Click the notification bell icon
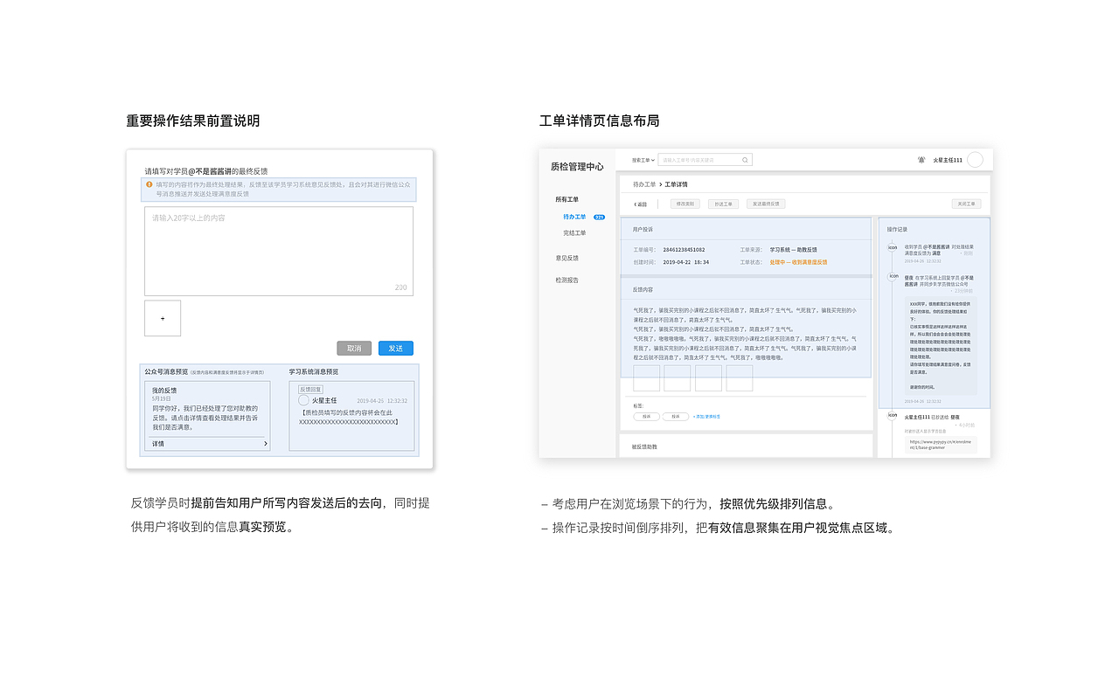The image size is (1119, 678). 920,159
